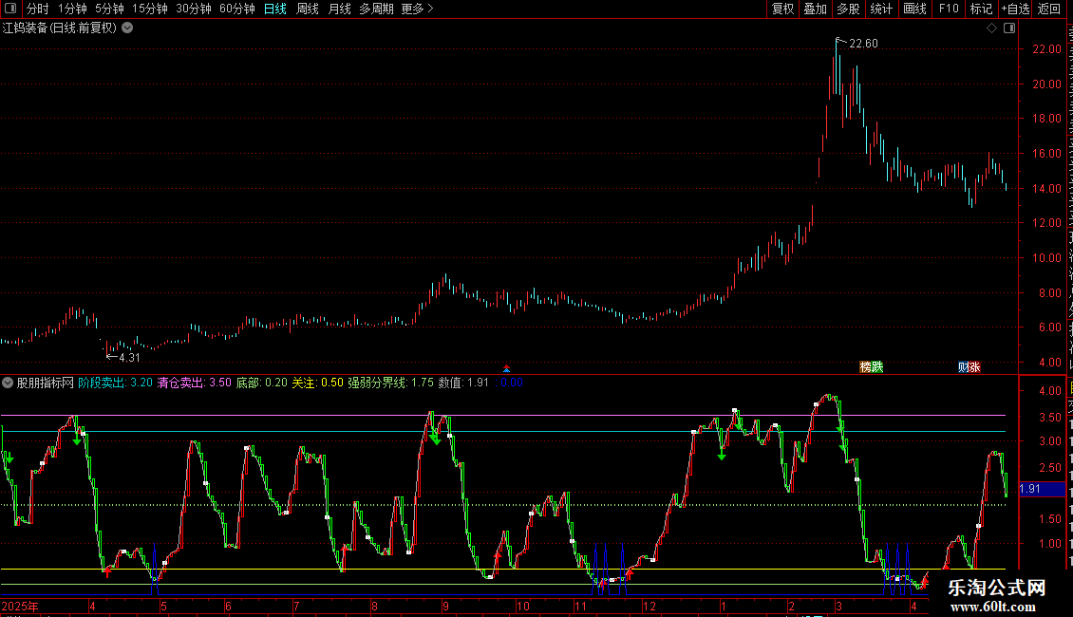Image resolution: width=1073 pixels, height=617 pixels.
Task: Open the 股朋指标网 indicator dropdown
Action: pyautogui.click(x=8, y=383)
